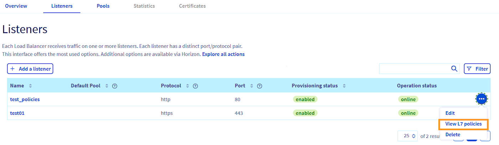Select View L7 policies menu entry
Viewport: 499px width, 145px height.
click(463, 124)
